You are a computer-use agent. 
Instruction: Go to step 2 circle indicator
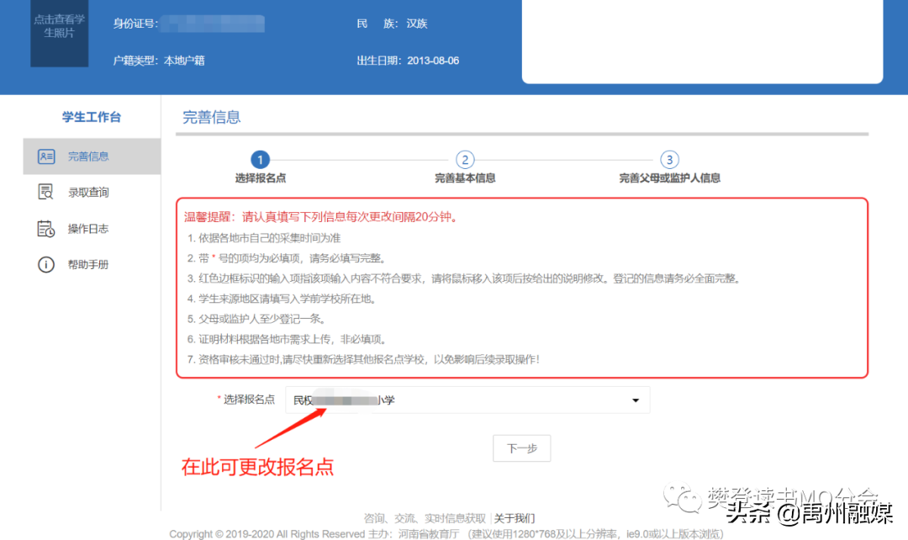pyautogui.click(x=465, y=160)
